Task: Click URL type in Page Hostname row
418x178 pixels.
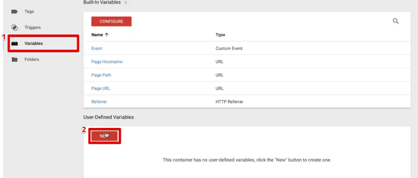Action: [x=219, y=62]
